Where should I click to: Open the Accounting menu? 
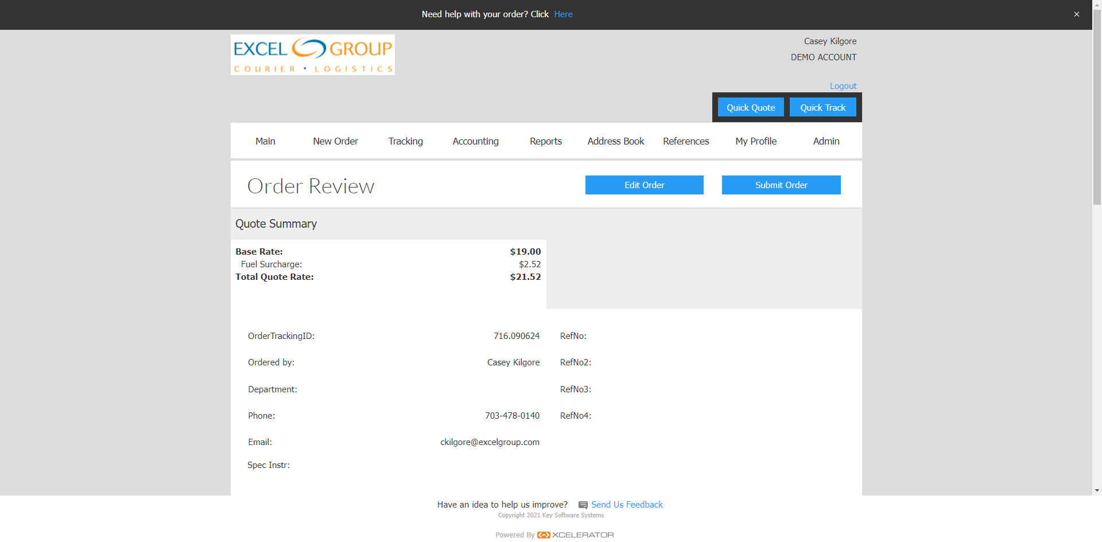click(475, 141)
